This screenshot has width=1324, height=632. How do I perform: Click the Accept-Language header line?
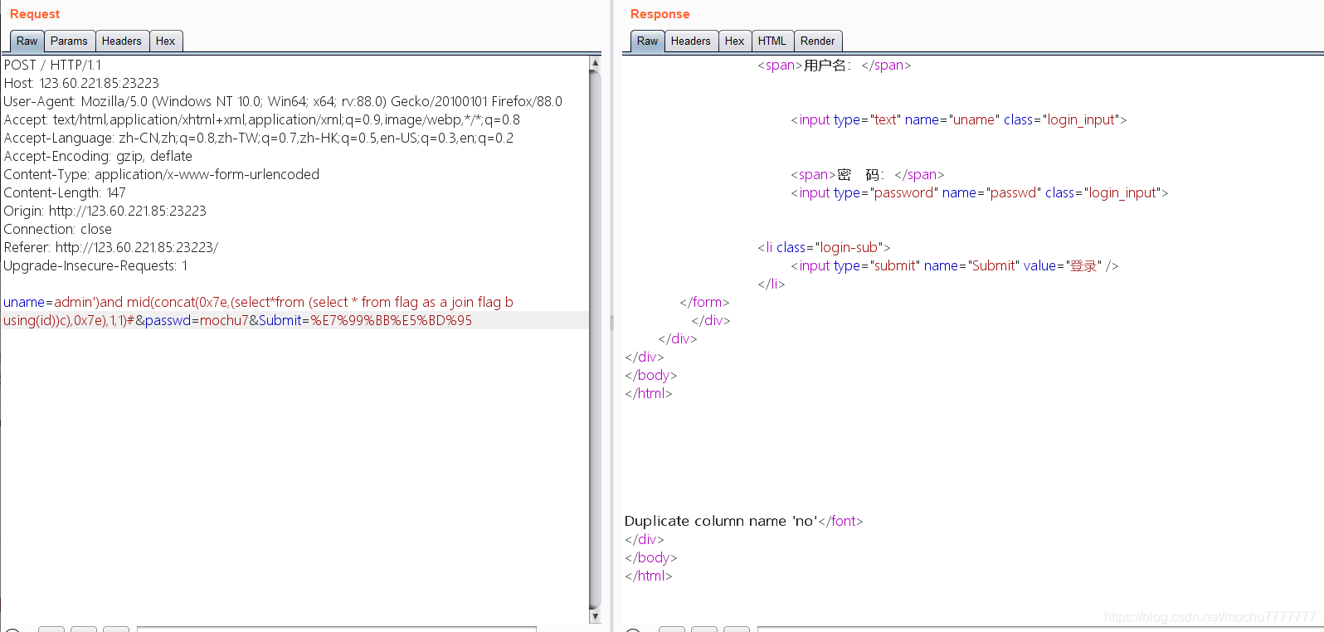tap(259, 138)
